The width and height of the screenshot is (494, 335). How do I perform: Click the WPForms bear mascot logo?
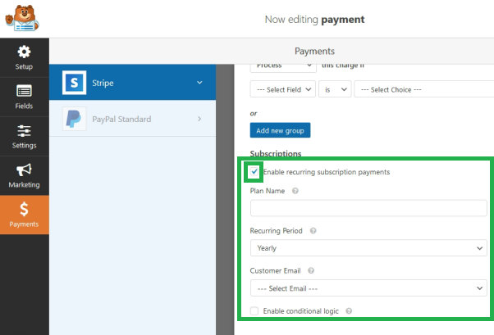(x=22, y=18)
